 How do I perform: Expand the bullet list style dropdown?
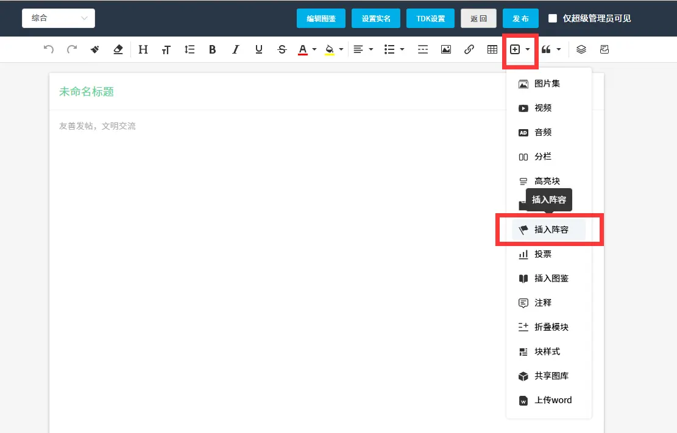tap(402, 49)
